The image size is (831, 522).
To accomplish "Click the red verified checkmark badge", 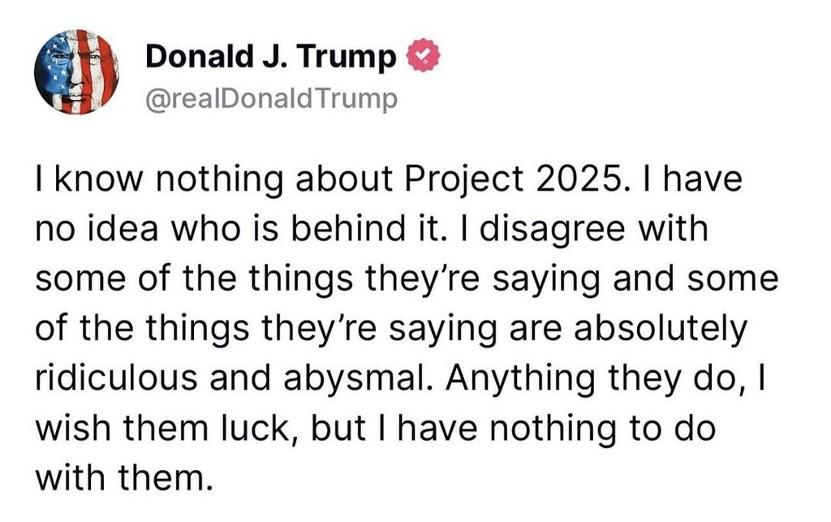I will [x=423, y=56].
